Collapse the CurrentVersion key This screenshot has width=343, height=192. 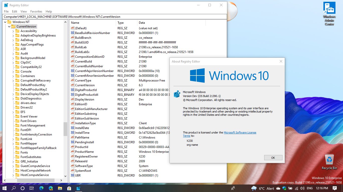[9, 26]
